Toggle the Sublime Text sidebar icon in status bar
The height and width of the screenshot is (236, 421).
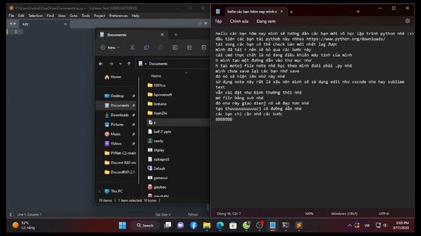coord(12,214)
